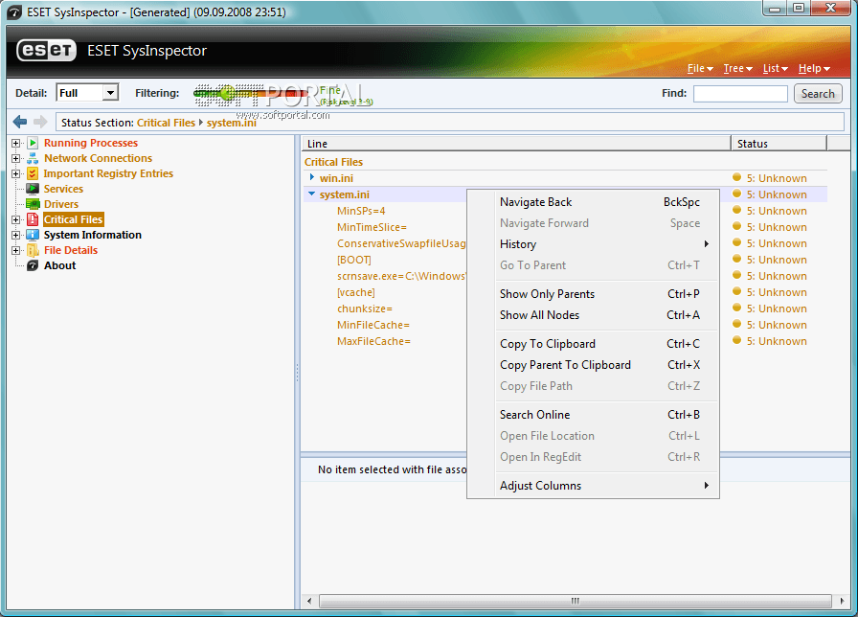Viewport: 858px width, 617px height.
Task: Expand Important Registry Entries node
Action: tap(15, 173)
